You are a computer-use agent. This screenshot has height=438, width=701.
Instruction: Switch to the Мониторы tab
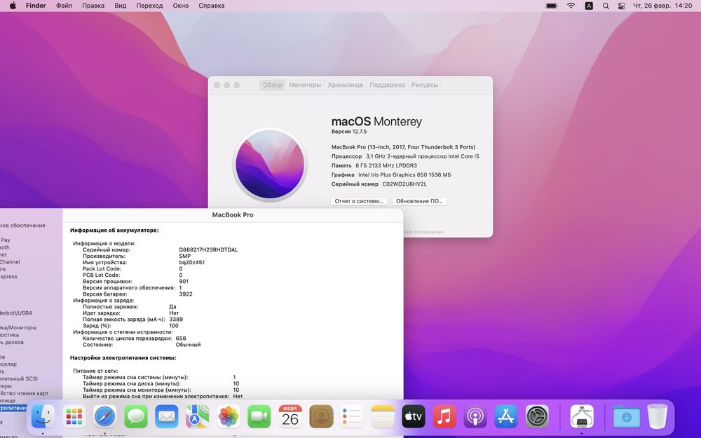click(304, 85)
